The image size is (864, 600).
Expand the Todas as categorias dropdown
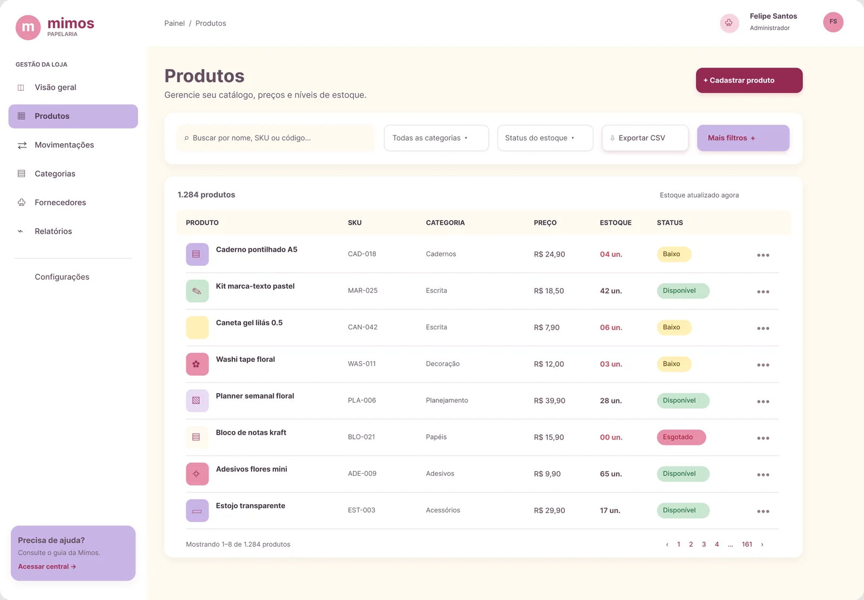click(x=436, y=138)
